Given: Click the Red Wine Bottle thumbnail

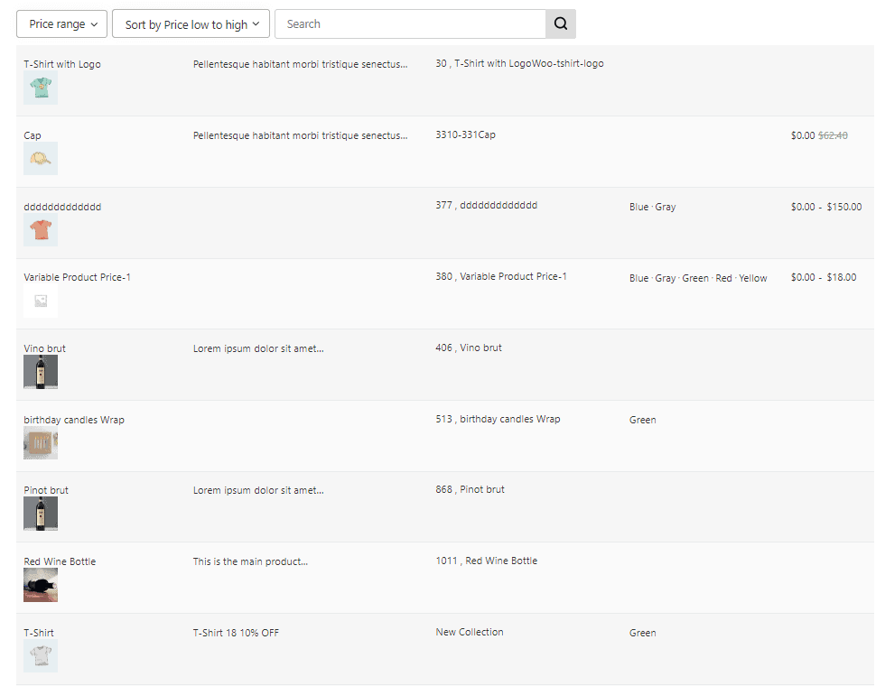Looking at the screenshot, I should (40, 585).
